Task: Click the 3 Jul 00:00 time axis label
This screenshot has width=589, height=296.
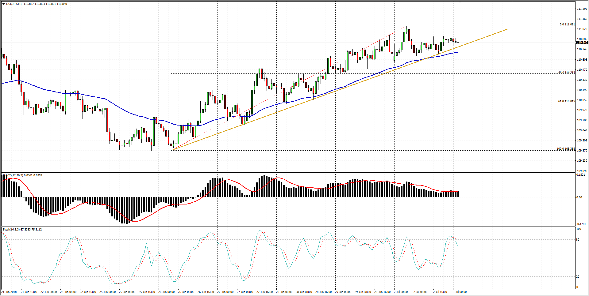Action: tap(459, 292)
